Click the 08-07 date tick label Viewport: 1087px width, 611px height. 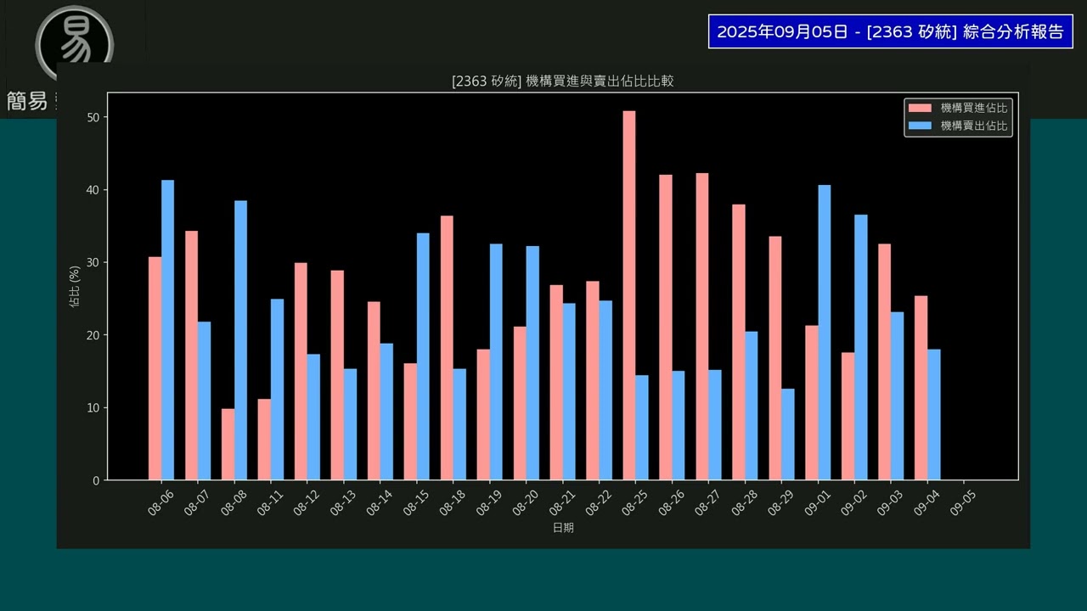(197, 502)
